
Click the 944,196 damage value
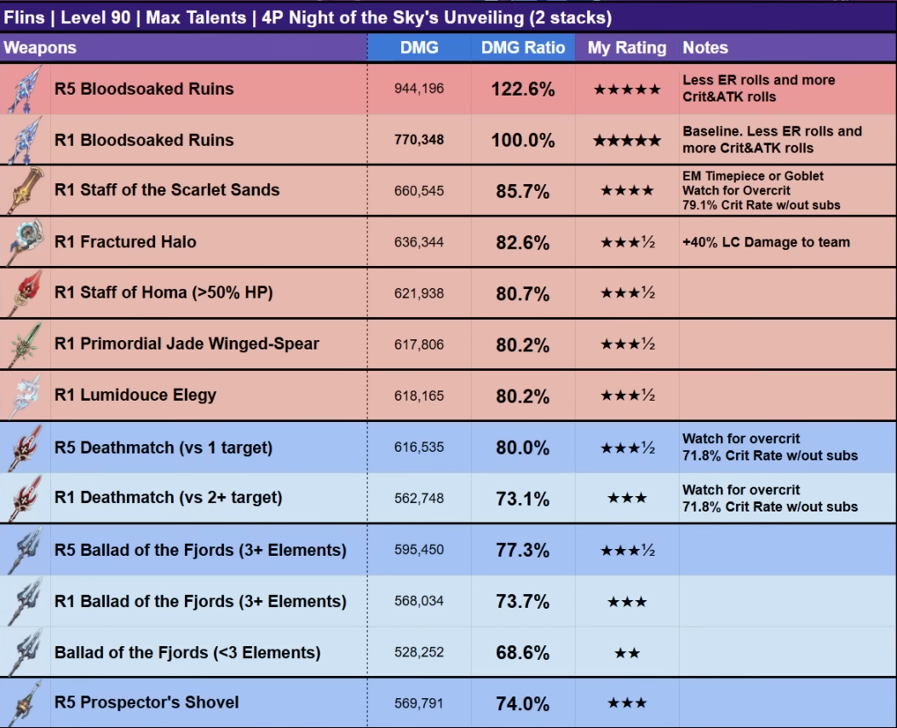(x=419, y=89)
